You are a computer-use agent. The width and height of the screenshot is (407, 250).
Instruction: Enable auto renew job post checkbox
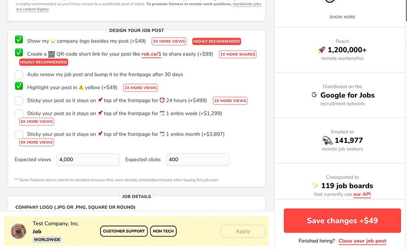pos(19,75)
